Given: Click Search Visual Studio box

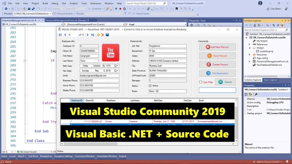Looking at the screenshot, I should point(146,3).
